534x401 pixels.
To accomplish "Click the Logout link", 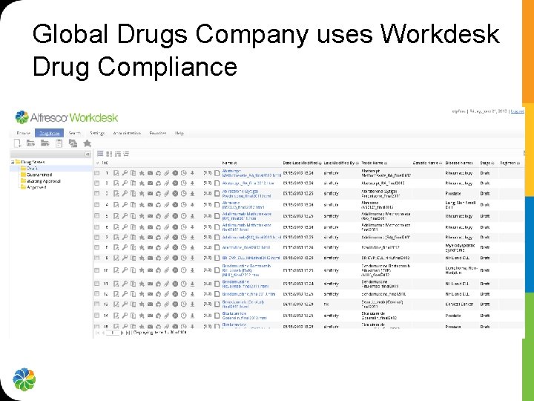I will [518, 111].
